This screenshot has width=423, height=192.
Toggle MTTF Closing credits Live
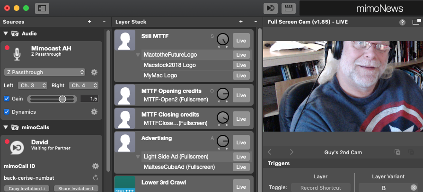(241, 119)
